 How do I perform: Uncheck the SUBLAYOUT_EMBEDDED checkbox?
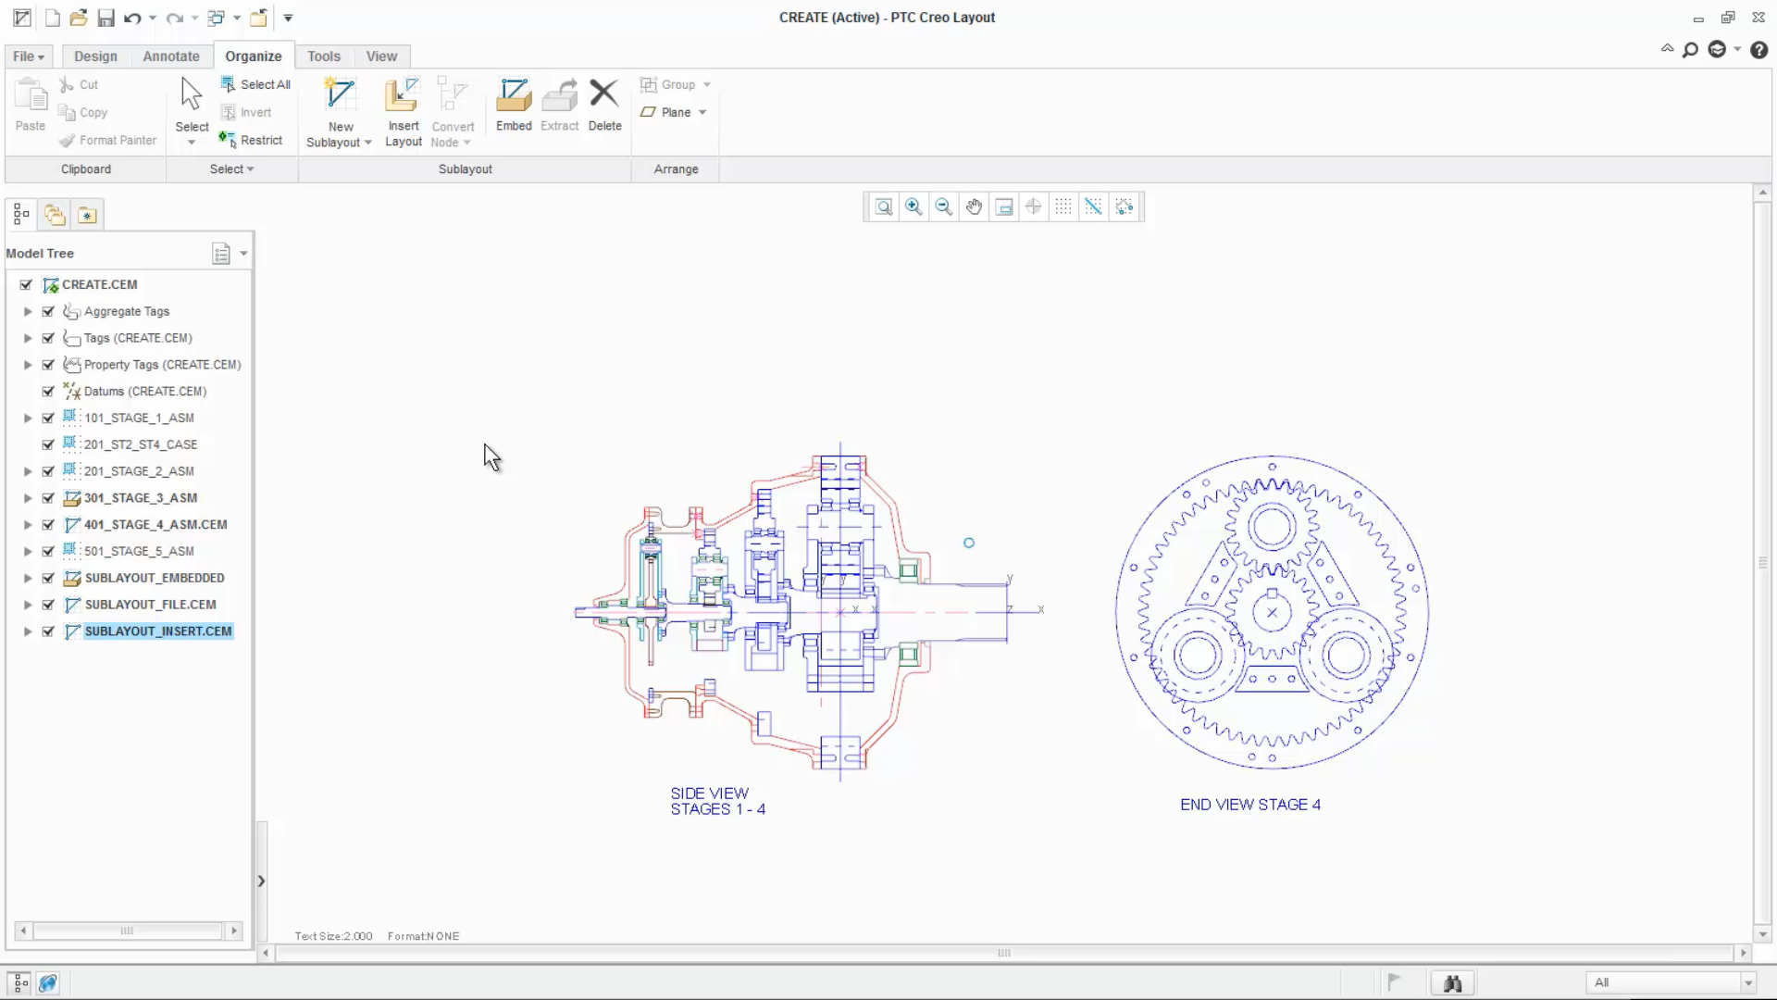[x=48, y=579]
